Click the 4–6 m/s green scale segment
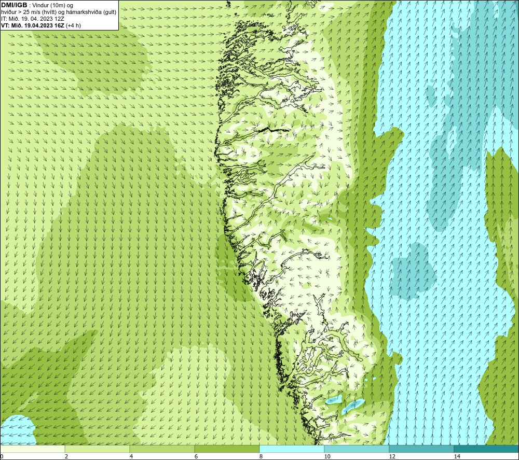This screenshot has width=519, height=460. (x=162, y=449)
